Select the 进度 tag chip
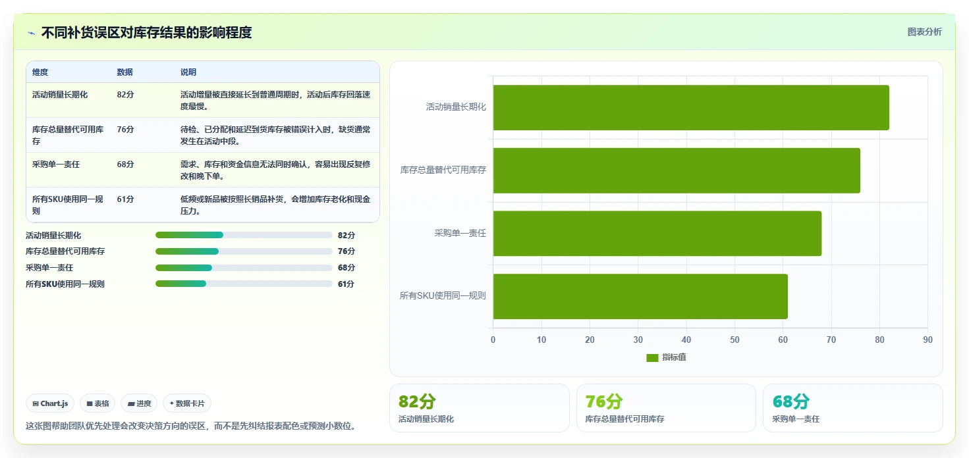 pos(139,403)
